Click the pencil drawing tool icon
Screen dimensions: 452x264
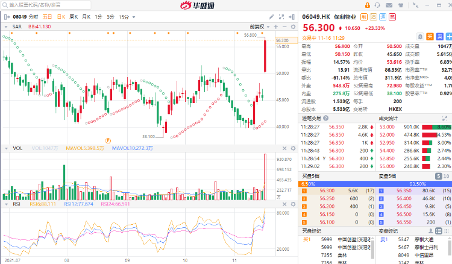(271, 17)
